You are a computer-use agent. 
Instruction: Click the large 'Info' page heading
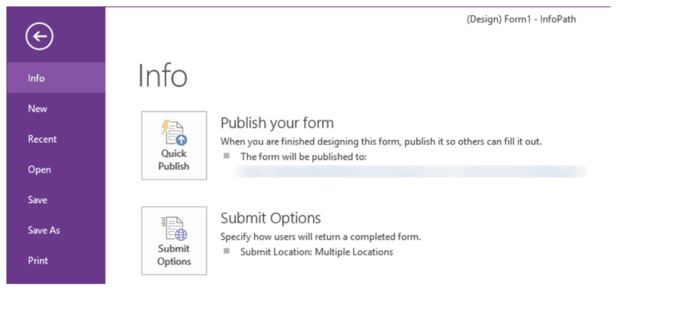[x=163, y=75]
